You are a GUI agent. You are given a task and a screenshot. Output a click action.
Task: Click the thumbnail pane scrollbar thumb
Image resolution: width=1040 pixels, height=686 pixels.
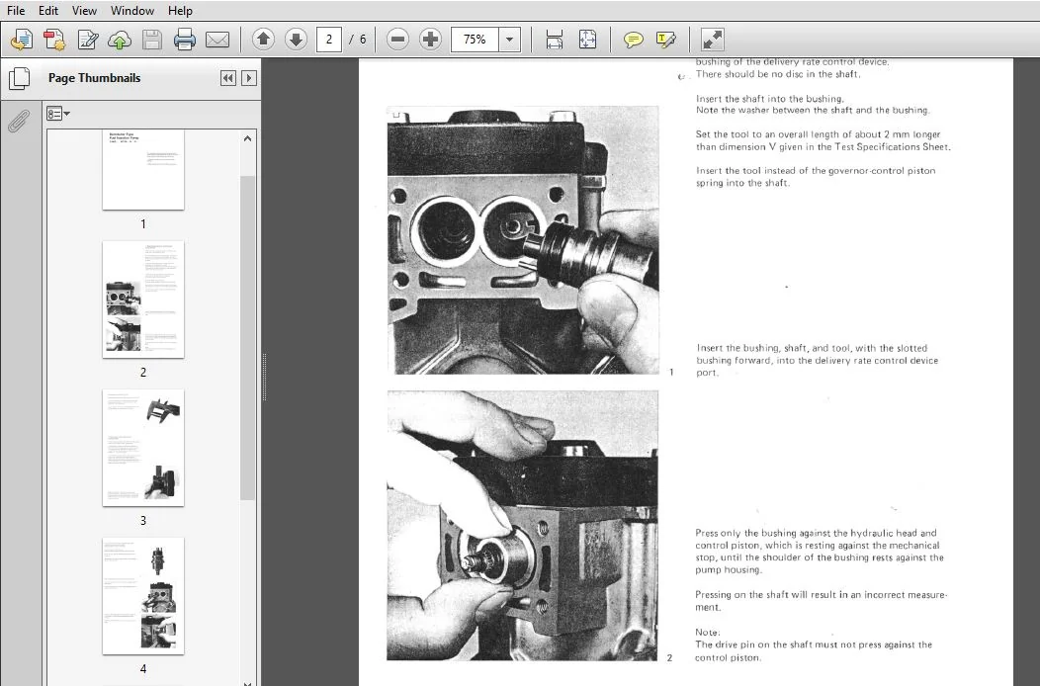(247, 337)
